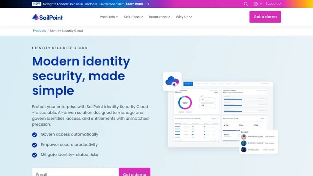Expand the Solutions menu
Viewport: 313px width, 176px height.
pos(134,17)
